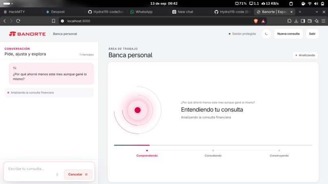Open the Brave Wallet icon

coord(310,21)
